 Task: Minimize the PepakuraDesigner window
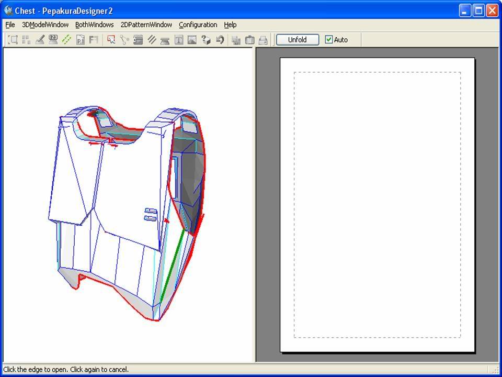[465, 11]
